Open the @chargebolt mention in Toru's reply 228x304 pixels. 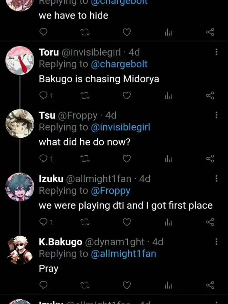pyautogui.click(x=119, y=64)
